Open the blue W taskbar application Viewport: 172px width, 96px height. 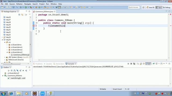point(42,94)
